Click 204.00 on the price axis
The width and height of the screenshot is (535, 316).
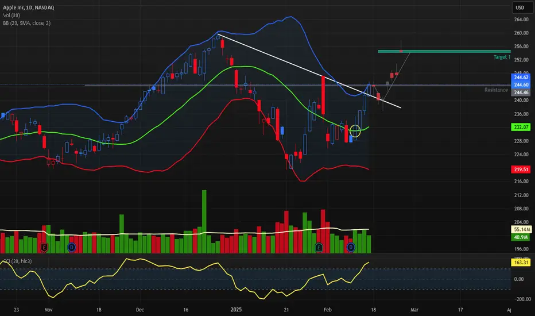[521, 222]
